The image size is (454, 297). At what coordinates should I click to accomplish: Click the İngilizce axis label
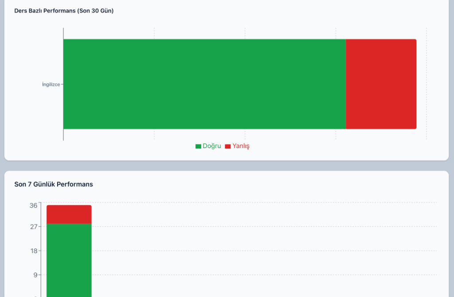[51, 84]
